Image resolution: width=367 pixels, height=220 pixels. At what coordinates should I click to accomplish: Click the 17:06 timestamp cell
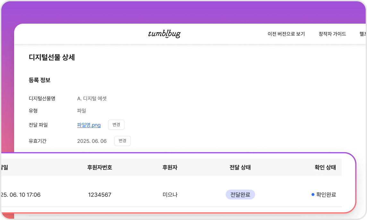point(21,195)
